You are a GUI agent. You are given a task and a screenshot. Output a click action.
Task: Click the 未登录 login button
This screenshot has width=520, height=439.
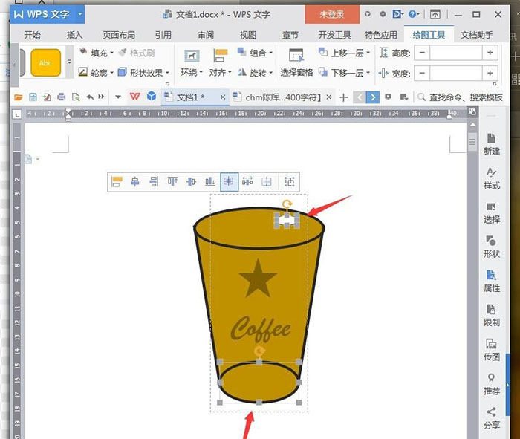(x=331, y=14)
